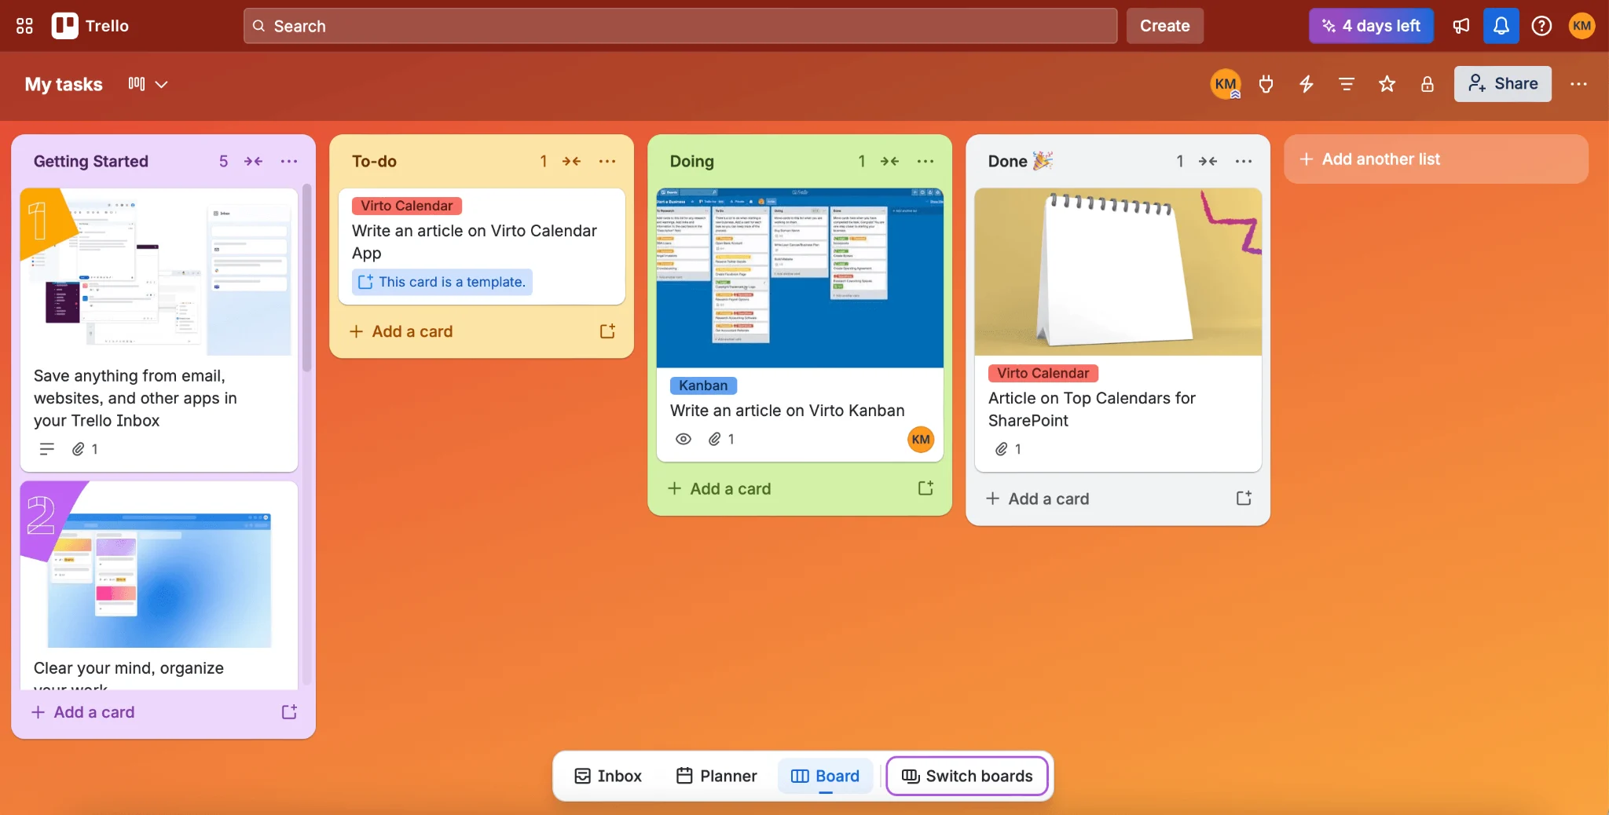This screenshot has width=1609, height=815.
Task: Open the Automation lightning icon
Action: tap(1307, 84)
